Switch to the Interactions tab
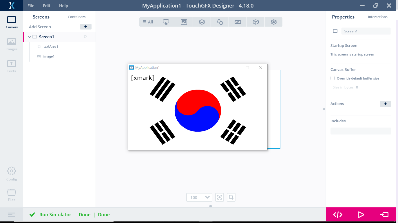398x223 pixels. click(x=377, y=17)
